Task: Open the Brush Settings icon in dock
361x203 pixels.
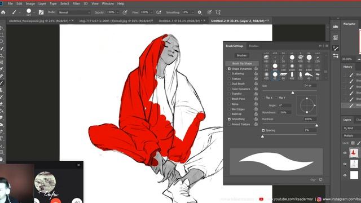Action: [x=336, y=48]
